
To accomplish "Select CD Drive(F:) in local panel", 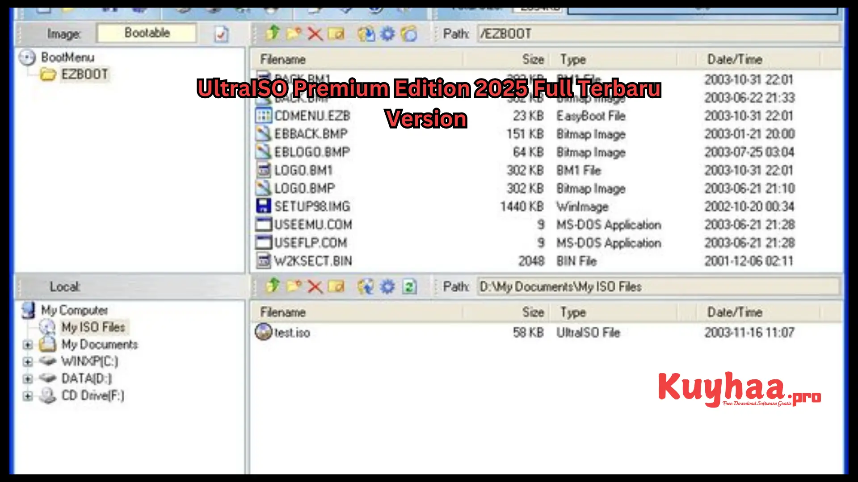I will point(91,395).
